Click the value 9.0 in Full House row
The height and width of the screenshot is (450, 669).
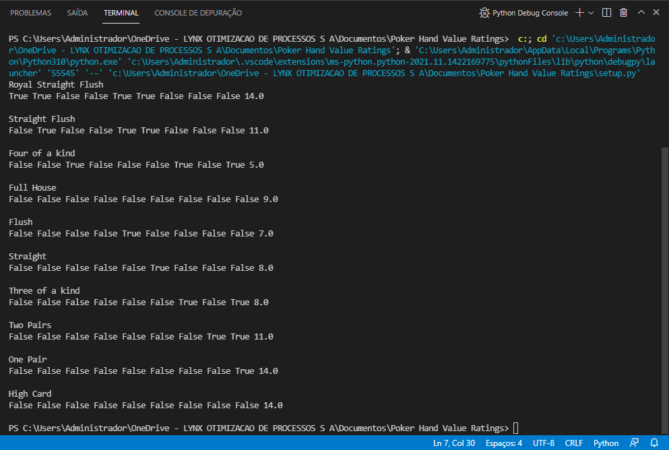tap(271, 199)
